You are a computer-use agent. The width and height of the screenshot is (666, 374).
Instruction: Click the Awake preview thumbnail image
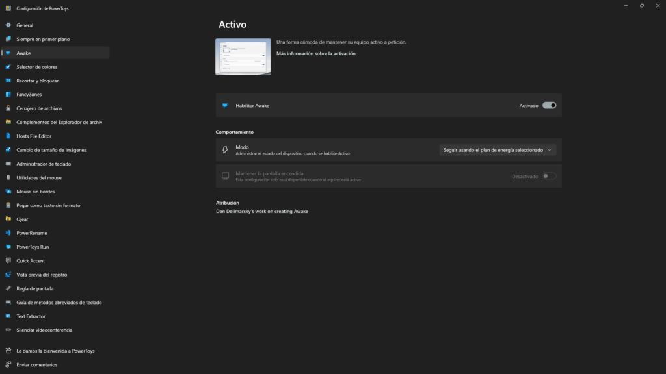click(243, 57)
